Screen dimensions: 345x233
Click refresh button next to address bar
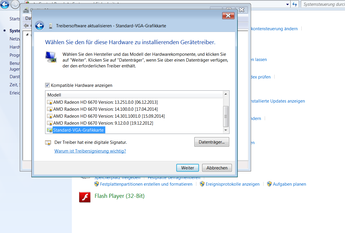295,4
